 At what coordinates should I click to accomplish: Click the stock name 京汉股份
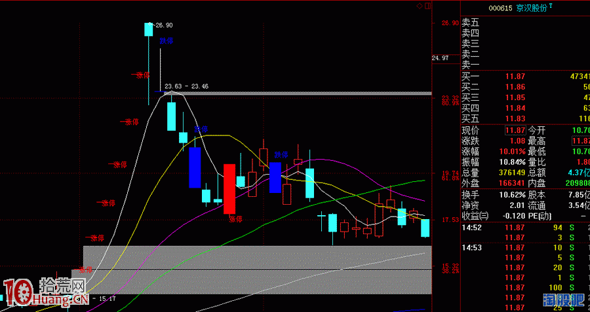click(531, 8)
